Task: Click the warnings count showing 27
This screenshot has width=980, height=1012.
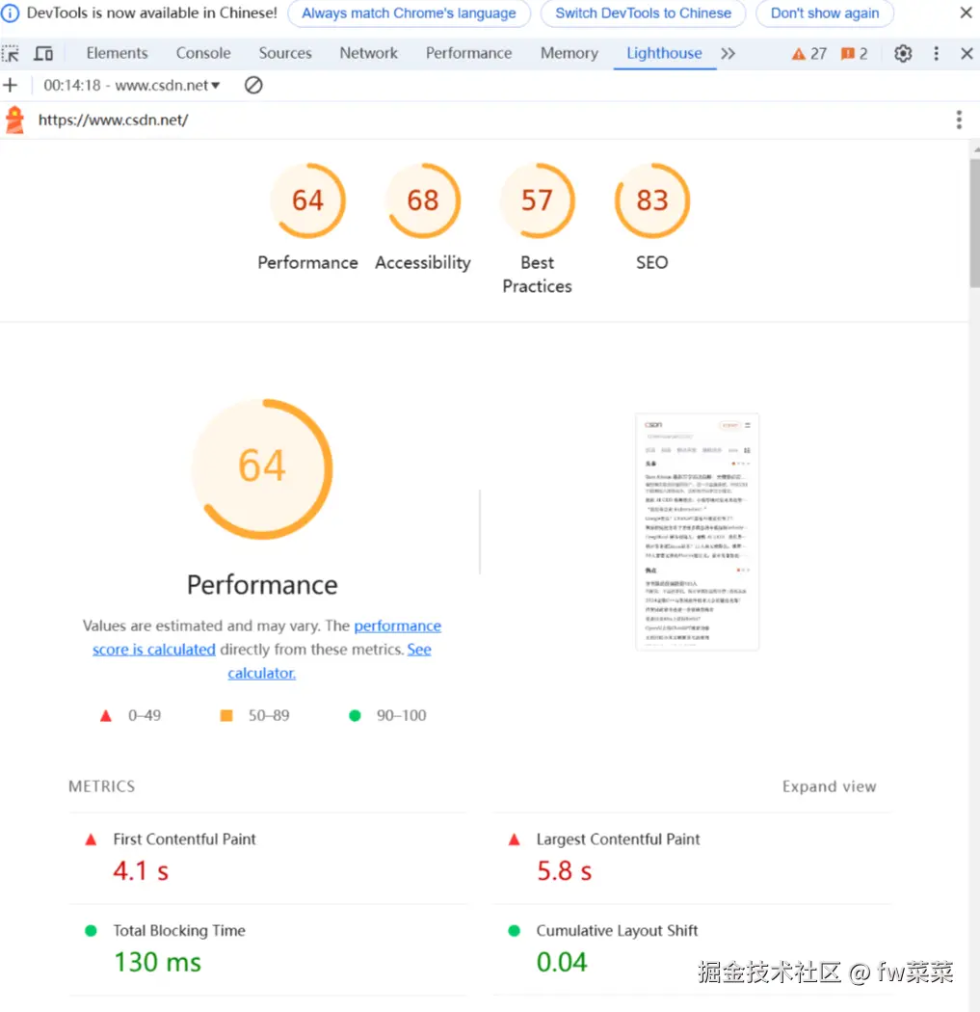Action: (x=809, y=54)
